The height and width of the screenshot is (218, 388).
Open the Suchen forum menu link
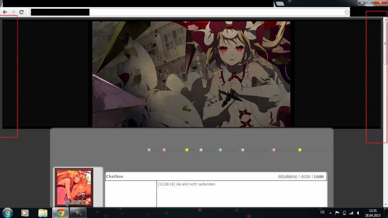(209, 151)
